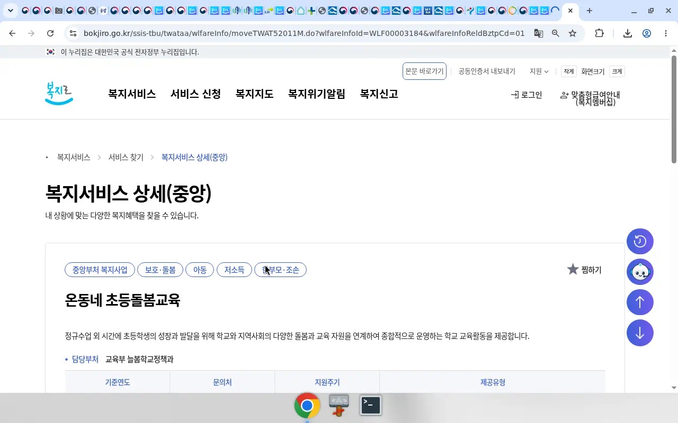678x423 pixels.
Task: Expand the 지원 dropdown menu
Action: click(539, 71)
